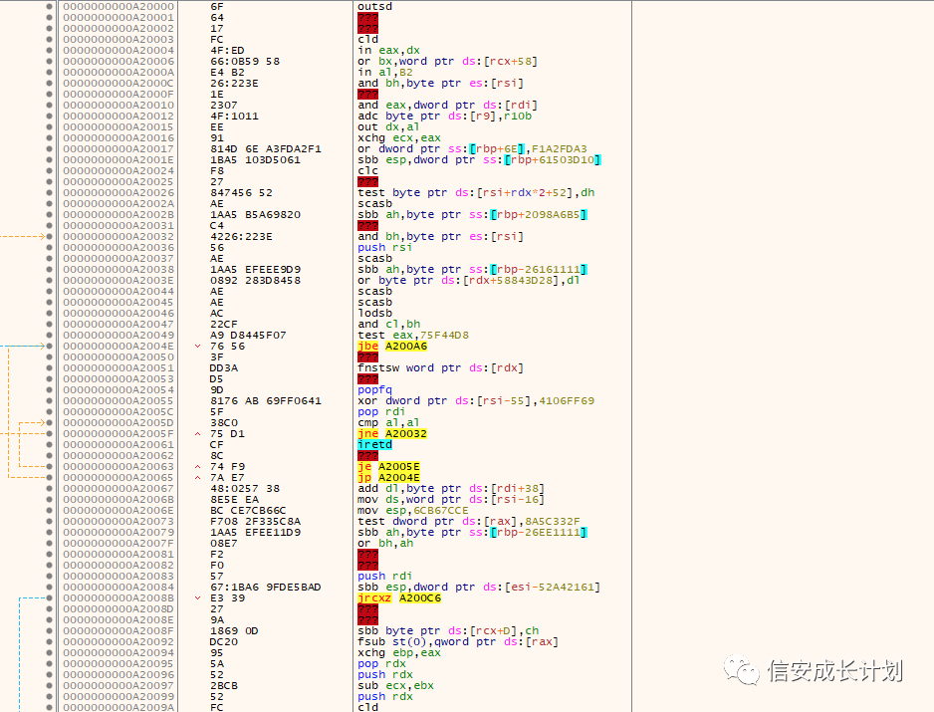Toggle breakpoint dot beside address 0000000000A2008B
The height and width of the screenshot is (712, 934).
tap(50, 598)
